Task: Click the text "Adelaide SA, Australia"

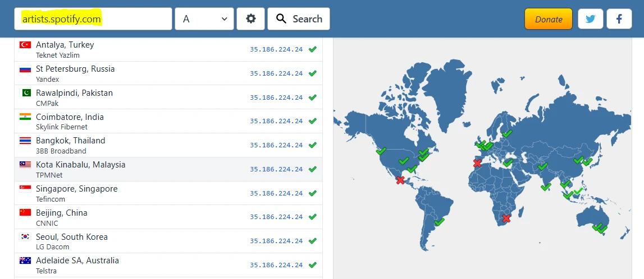Action: [77, 261]
